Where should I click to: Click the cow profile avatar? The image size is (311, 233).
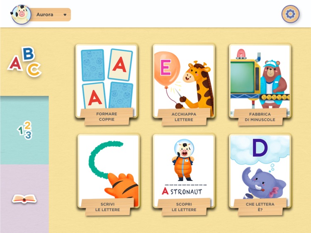(21, 15)
